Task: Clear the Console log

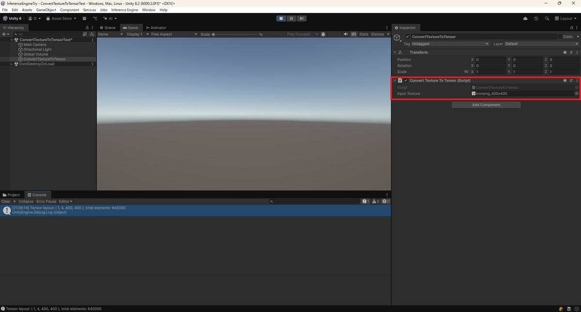Action: click(x=6, y=201)
